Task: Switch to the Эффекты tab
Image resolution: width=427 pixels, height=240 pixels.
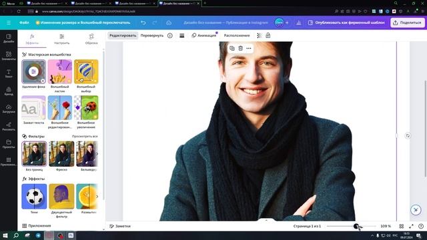Action: (32, 39)
